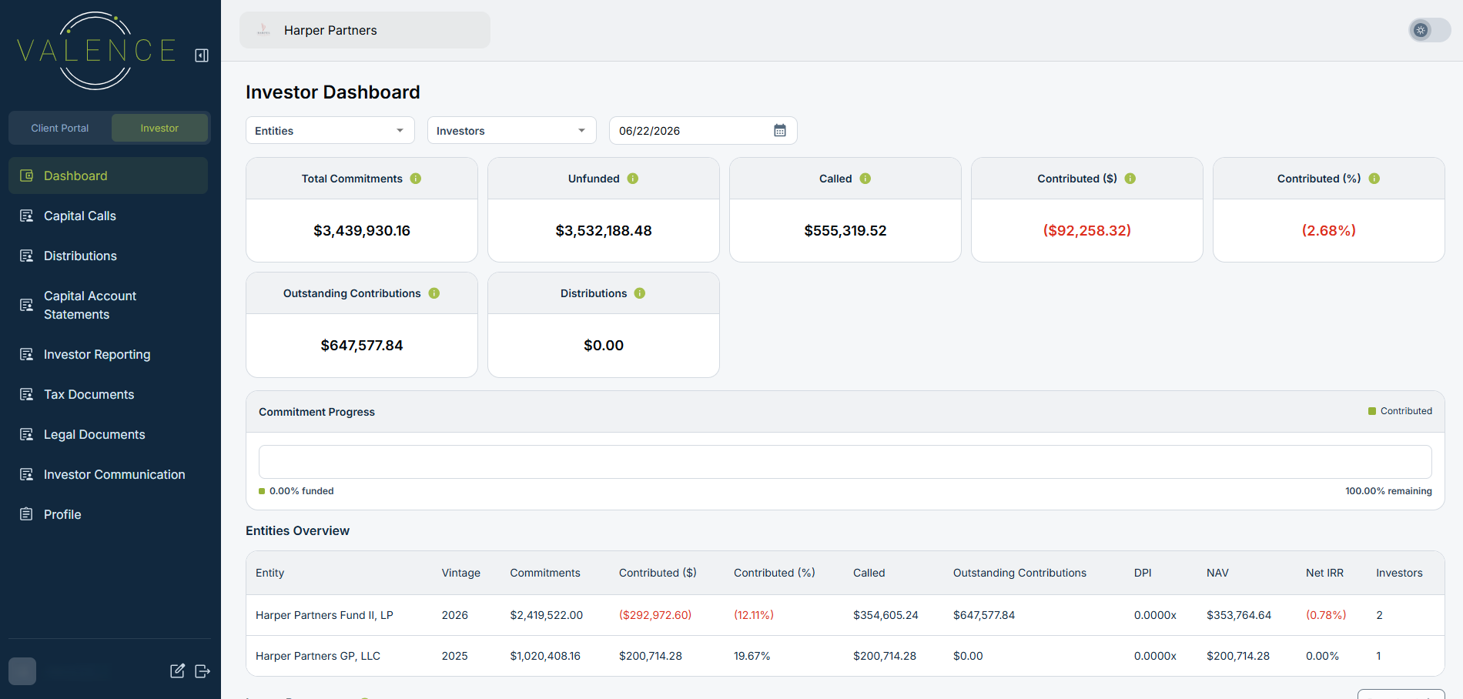Open Capital Account Statements
Viewport: 1463px width, 699px height.
point(108,305)
